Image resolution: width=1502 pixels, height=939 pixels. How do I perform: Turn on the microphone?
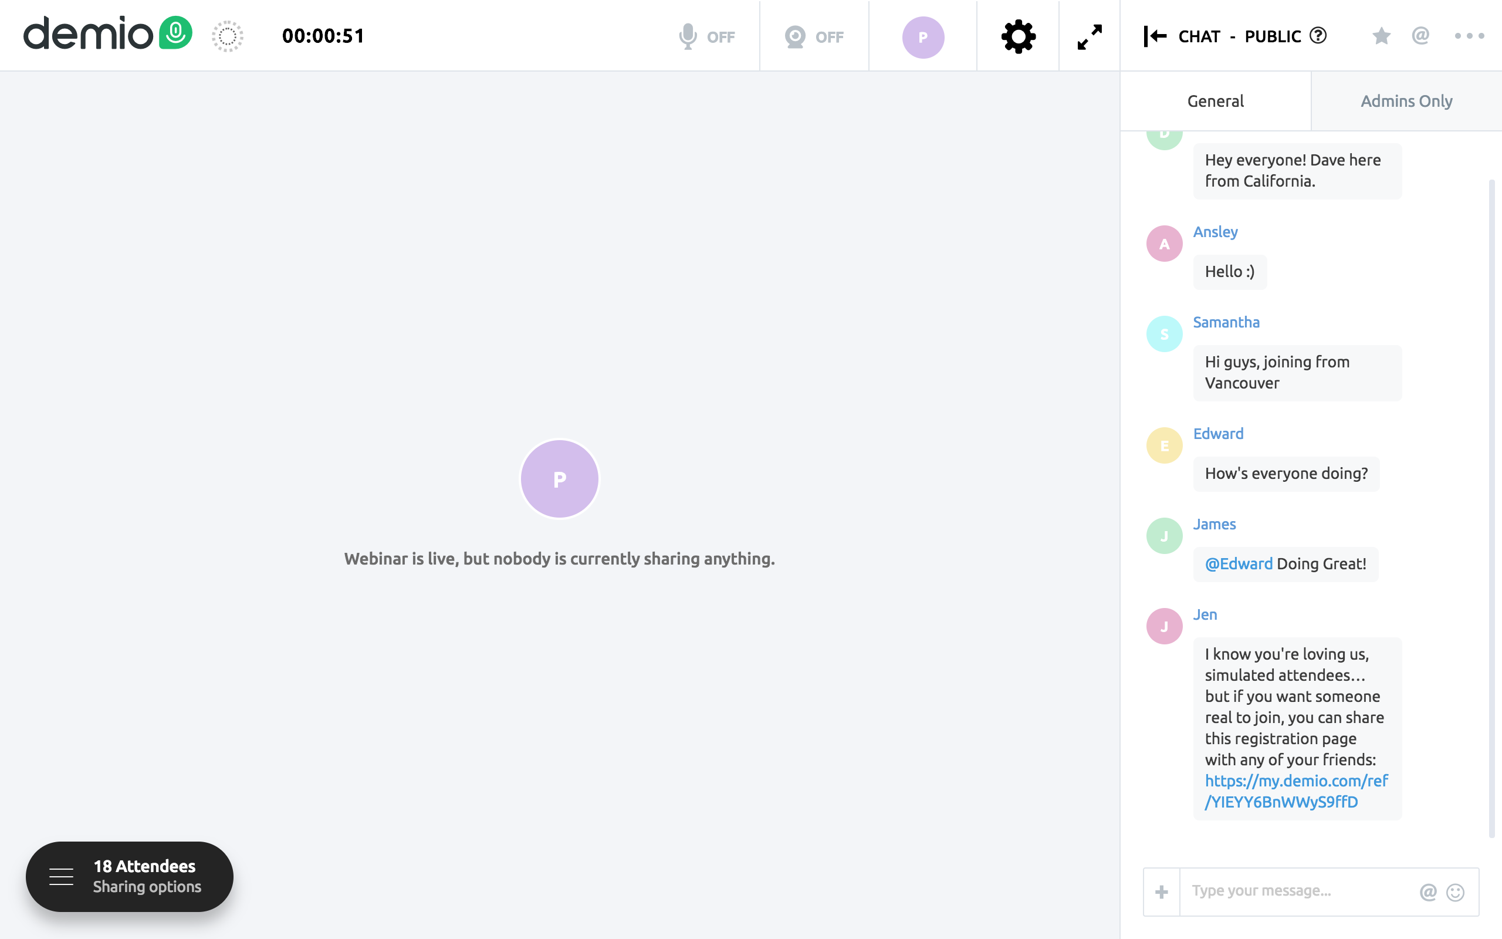click(x=706, y=36)
